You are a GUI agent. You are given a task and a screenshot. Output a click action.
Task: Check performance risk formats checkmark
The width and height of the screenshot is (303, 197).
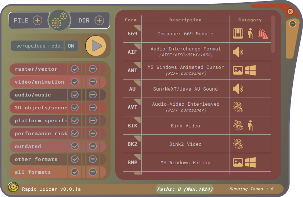(x=75, y=133)
